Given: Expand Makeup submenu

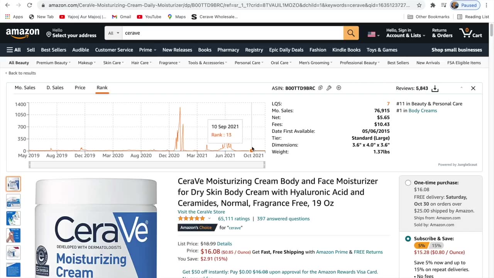Looking at the screenshot, I should [87, 63].
